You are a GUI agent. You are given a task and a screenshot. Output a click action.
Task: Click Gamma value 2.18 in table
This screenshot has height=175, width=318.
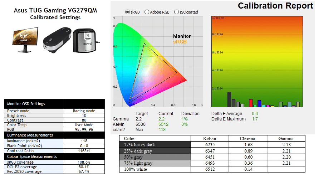(287, 145)
